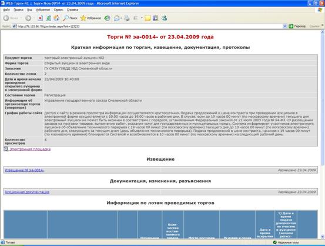Open the Mail button dropdown arrow
The image size is (325, 246).
pos(121,18)
